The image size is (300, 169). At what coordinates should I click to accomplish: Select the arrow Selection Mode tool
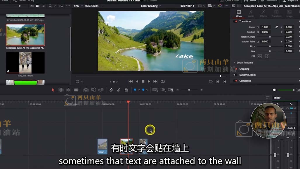click(53, 90)
